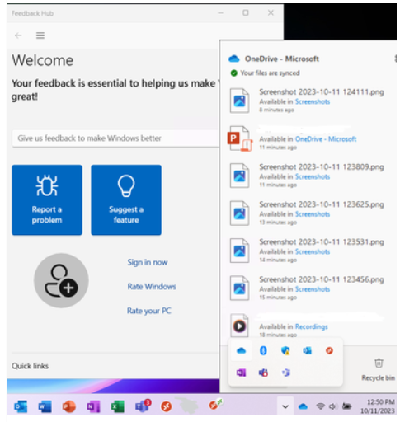Image resolution: width=400 pixels, height=422 pixels.
Task: Launch PowerPoint from the taskbar
Action: click(x=69, y=406)
